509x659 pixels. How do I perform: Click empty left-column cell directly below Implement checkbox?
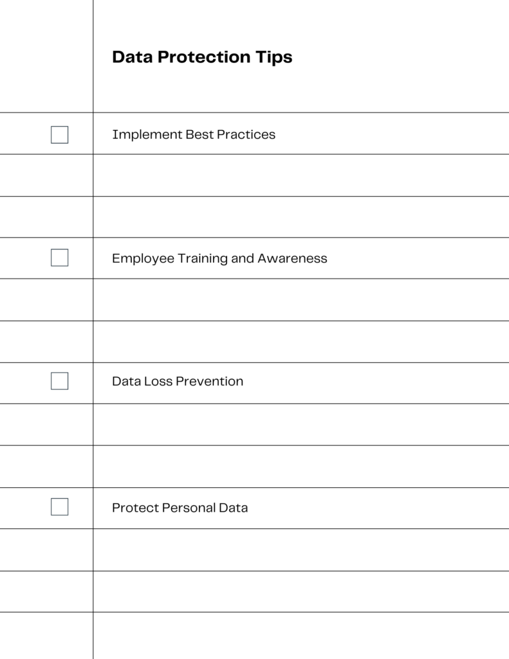tap(46, 175)
